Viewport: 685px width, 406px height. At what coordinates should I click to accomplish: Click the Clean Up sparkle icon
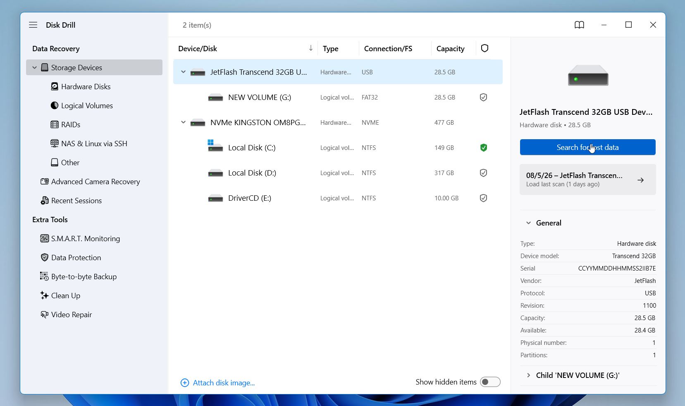(x=45, y=295)
